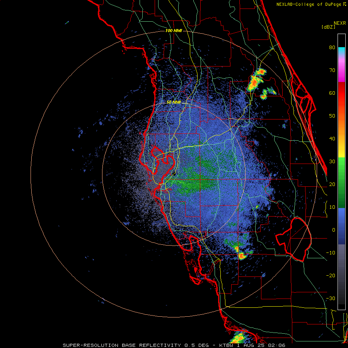Click the -10 value on dBZ scale
The image size is (348, 348).
tap(331, 253)
